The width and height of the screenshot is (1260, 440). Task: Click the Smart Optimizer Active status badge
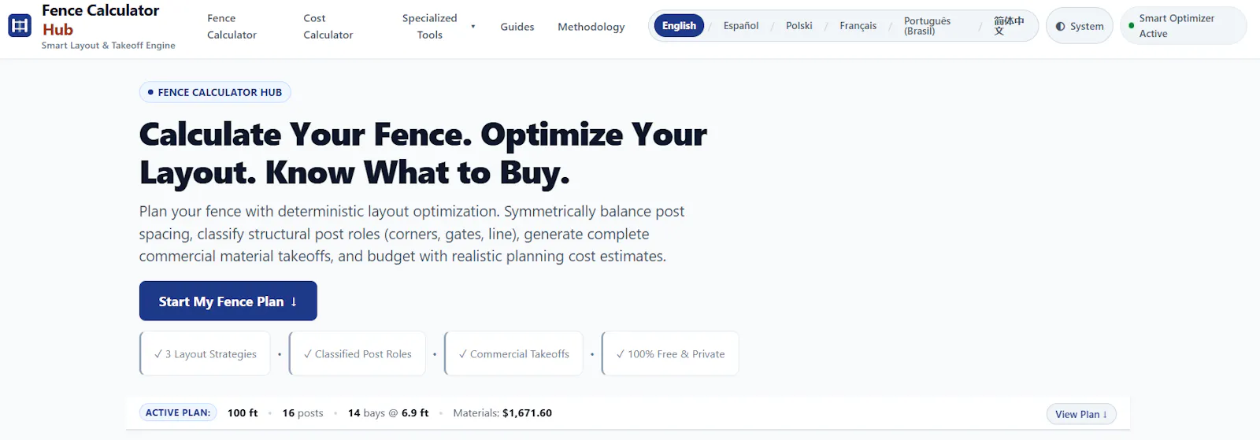pos(1183,26)
